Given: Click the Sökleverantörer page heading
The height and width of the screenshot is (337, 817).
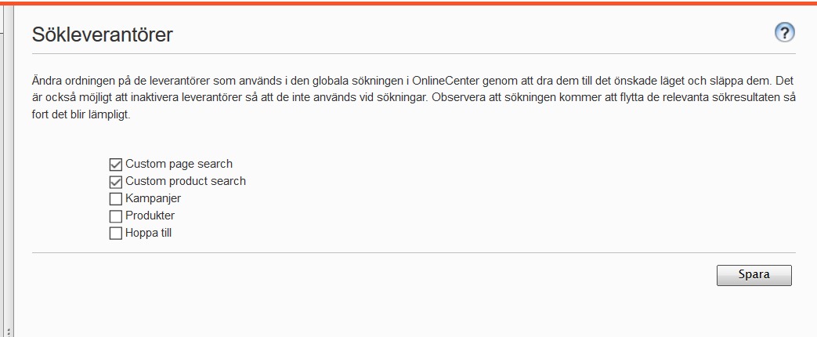Looking at the screenshot, I should 103,34.
